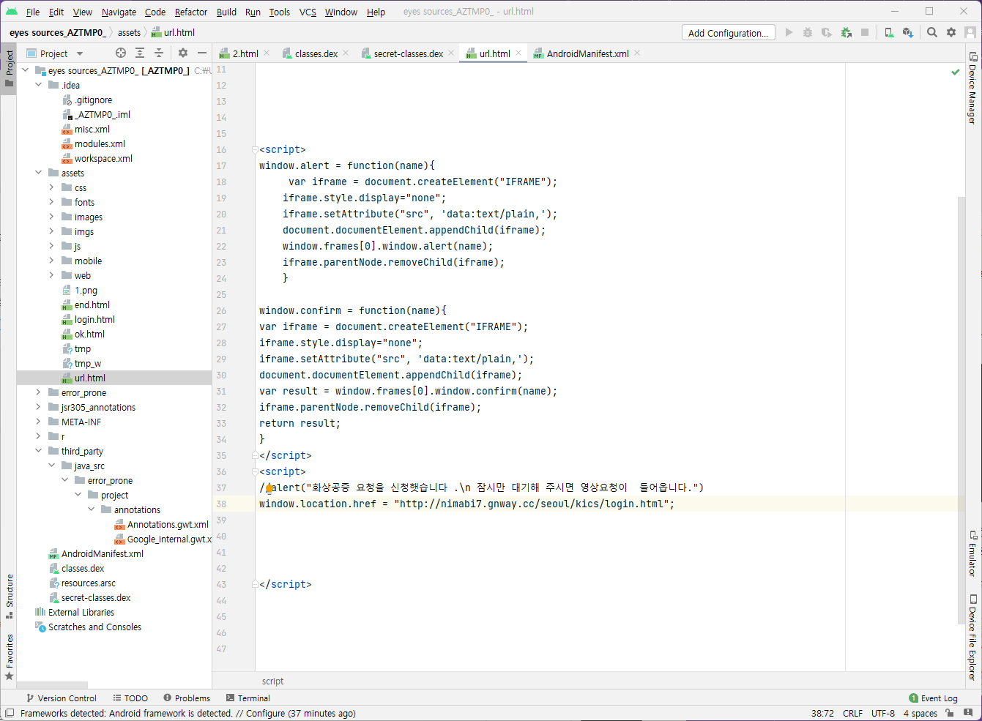982x721 pixels.
Task: Click Select Opened File target icon
Action: coord(121,53)
